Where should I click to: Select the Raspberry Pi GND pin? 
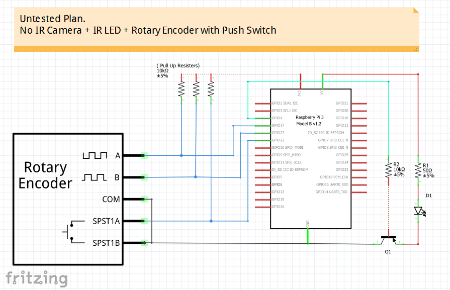(x=308, y=236)
